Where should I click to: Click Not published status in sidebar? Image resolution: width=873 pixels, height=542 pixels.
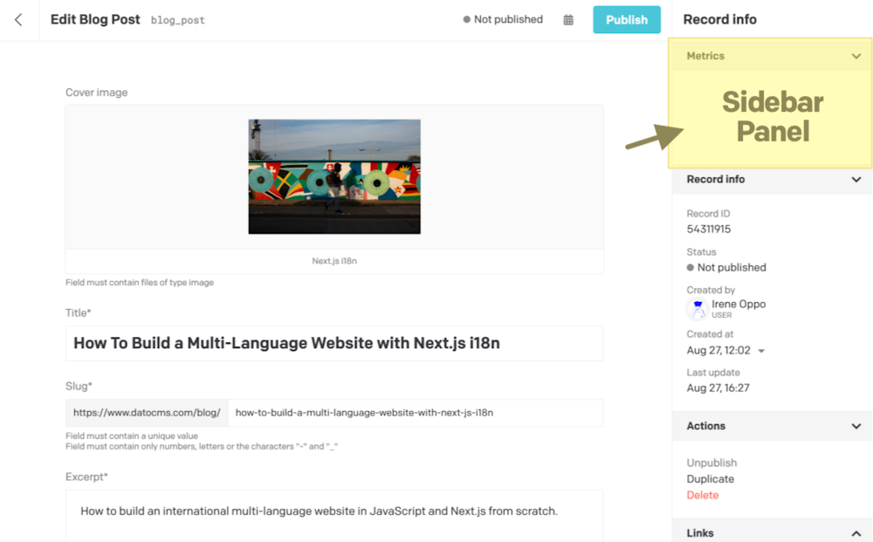pyautogui.click(x=726, y=268)
